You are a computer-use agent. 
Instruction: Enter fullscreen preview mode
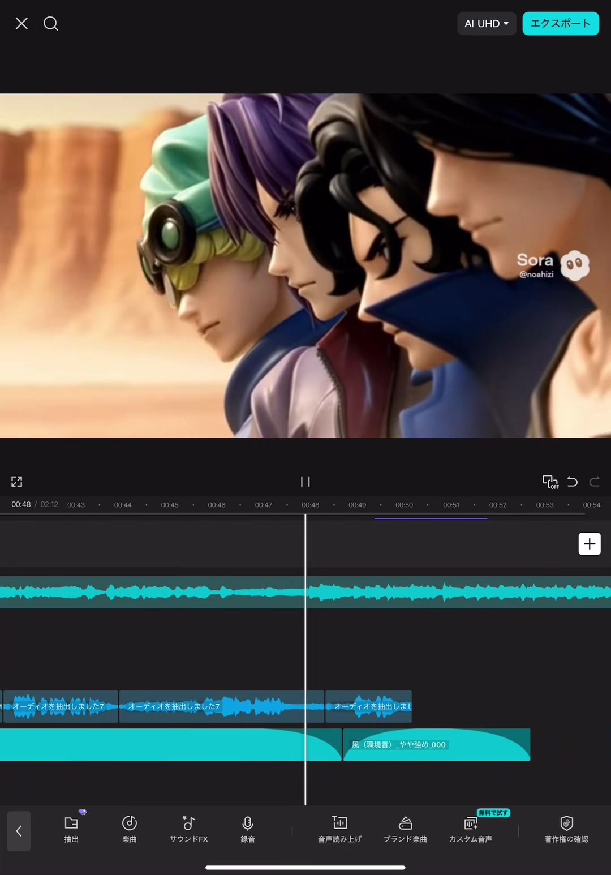[17, 482]
